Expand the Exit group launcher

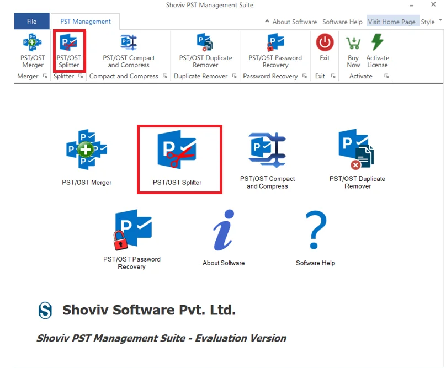(x=333, y=76)
